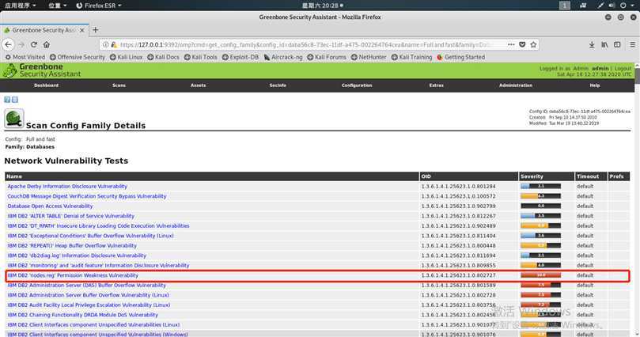The image size is (640, 337).
Task: Open IBM DB2 'nodes.reg' Permission Weakness Vulnerability
Action: click(x=73, y=275)
